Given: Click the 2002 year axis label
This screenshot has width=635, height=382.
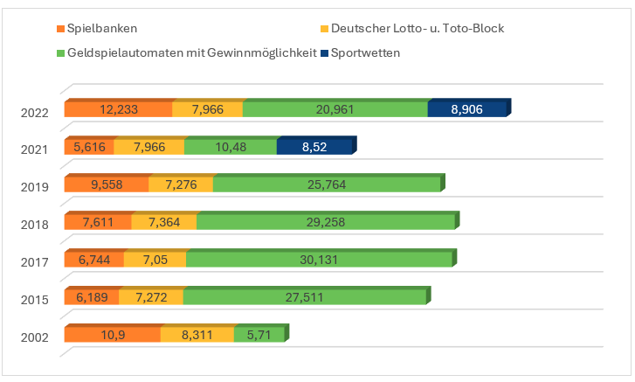Looking at the screenshot, I should point(34,336).
